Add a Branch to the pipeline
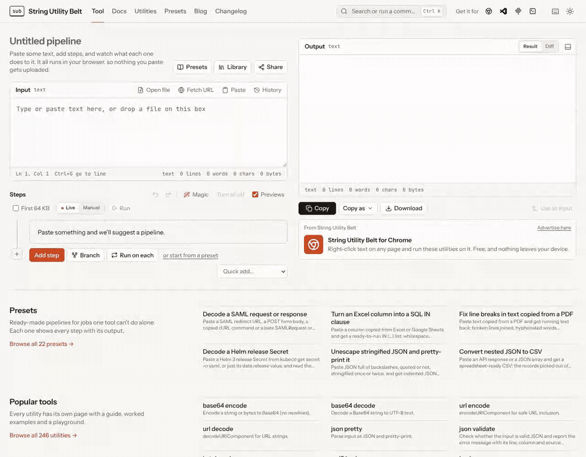The height and width of the screenshot is (457, 586). pyautogui.click(x=85, y=255)
